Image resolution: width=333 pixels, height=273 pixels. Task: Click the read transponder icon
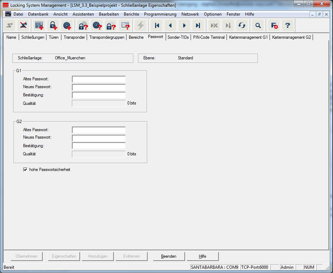click(x=97, y=26)
